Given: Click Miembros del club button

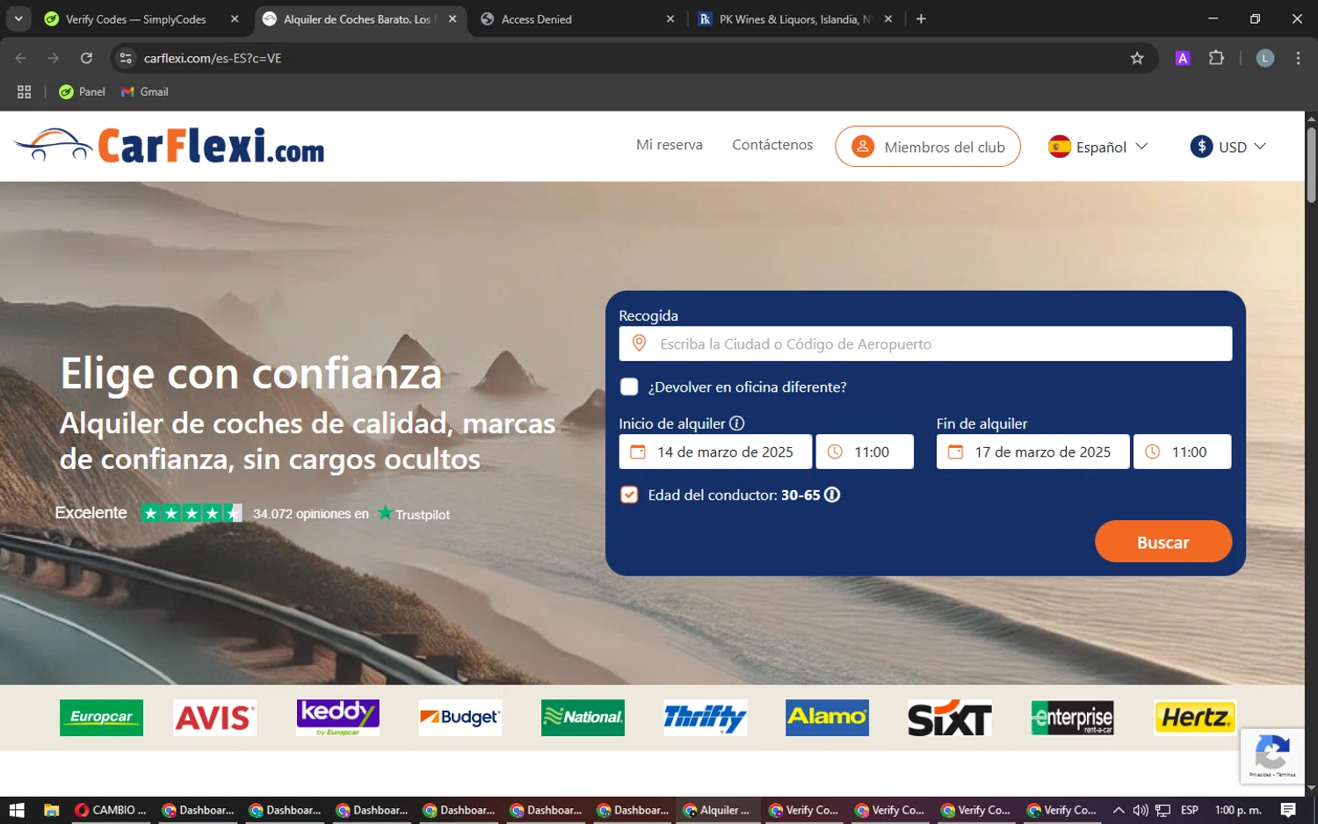Looking at the screenshot, I should (928, 147).
